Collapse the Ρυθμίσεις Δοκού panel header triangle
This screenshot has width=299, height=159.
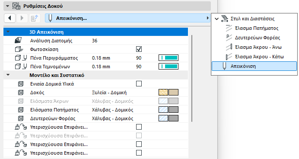tap(7, 6)
